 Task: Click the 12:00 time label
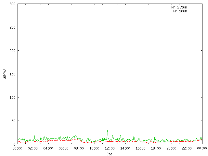(110, 148)
